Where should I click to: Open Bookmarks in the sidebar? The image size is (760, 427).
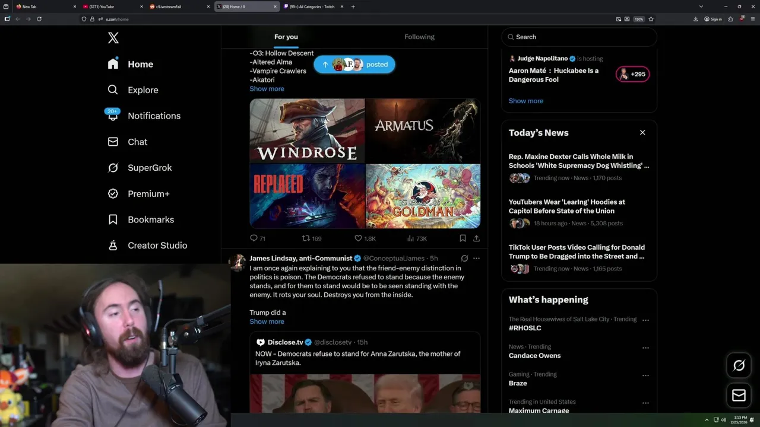pyautogui.click(x=141, y=219)
